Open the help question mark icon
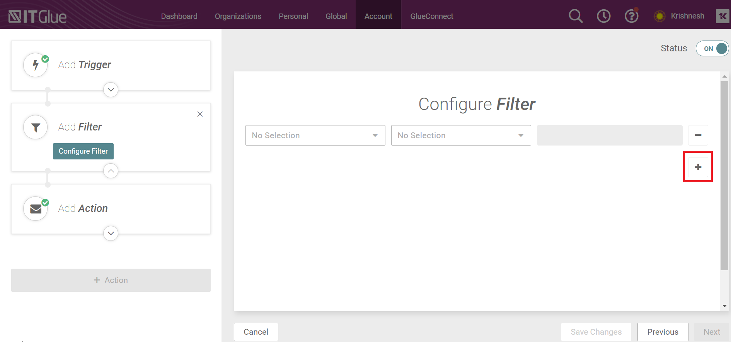The height and width of the screenshot is (342, 731). (x=632, y=16)
